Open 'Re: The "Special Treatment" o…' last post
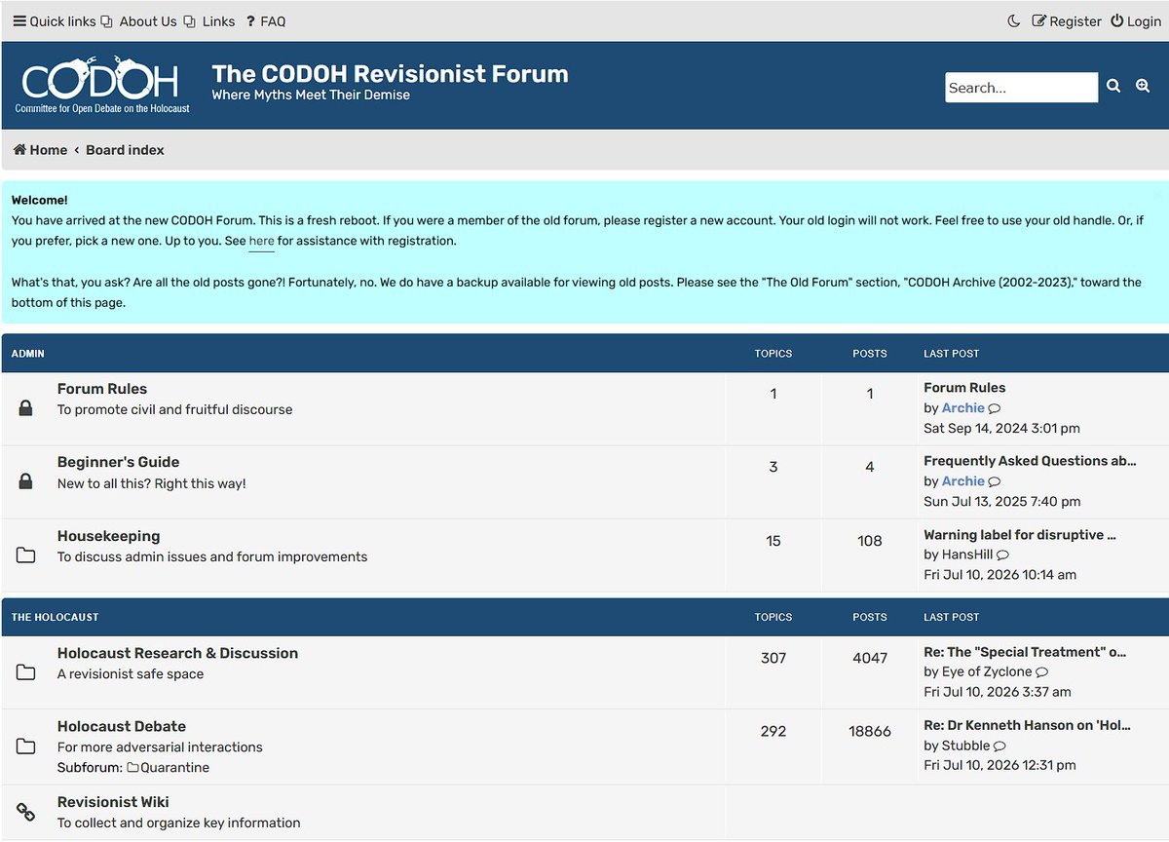The image size is (1169, 842). click(x=1025, y=652)
